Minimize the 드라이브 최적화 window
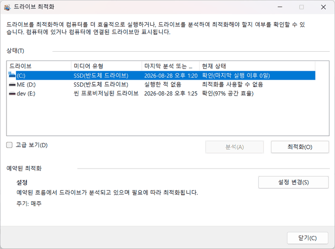This screenshot has height=249, width=335. pyautogui.click(x=280, y=7)
